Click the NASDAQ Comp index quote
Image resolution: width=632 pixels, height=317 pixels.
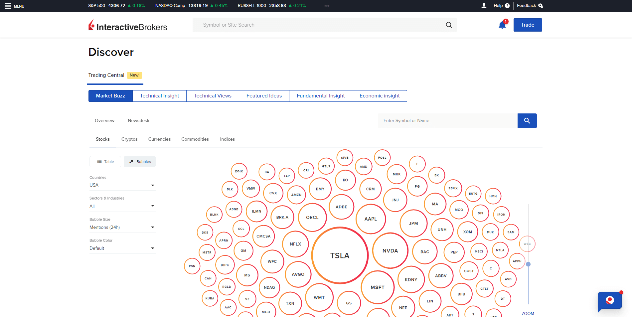coord(191,6)
